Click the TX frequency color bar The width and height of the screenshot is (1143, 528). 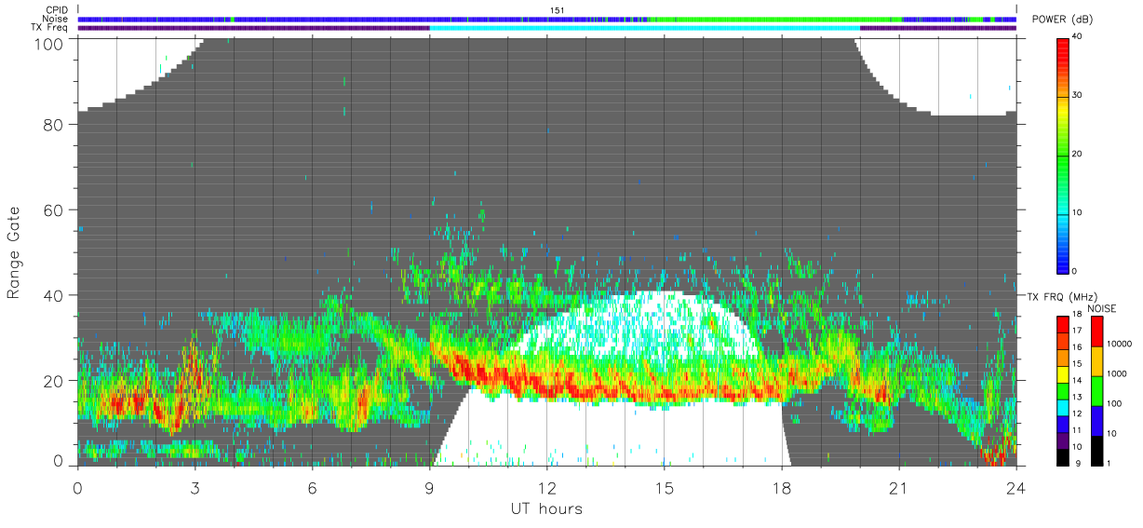pos(1063,389)
